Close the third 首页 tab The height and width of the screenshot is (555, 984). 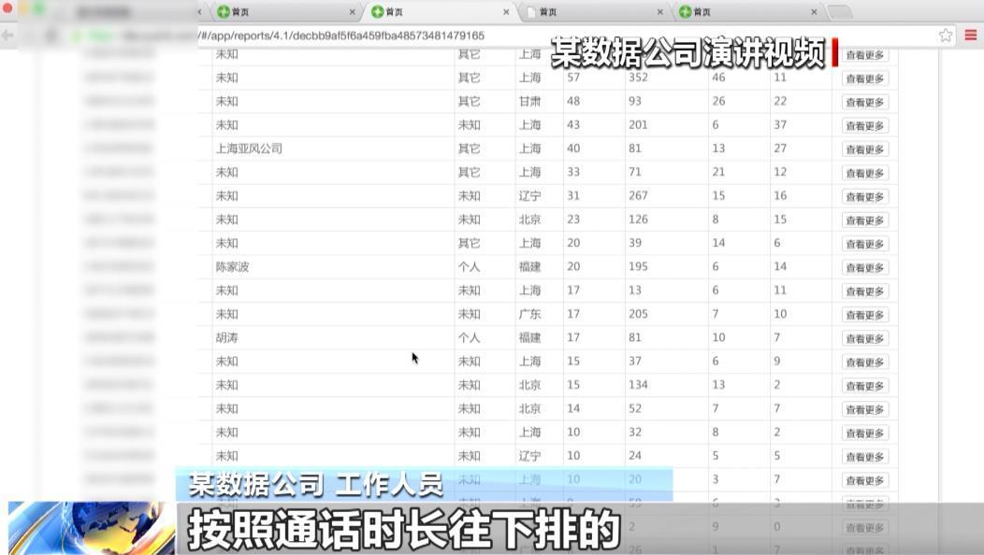pyautogui.click(x=658, y=12)
